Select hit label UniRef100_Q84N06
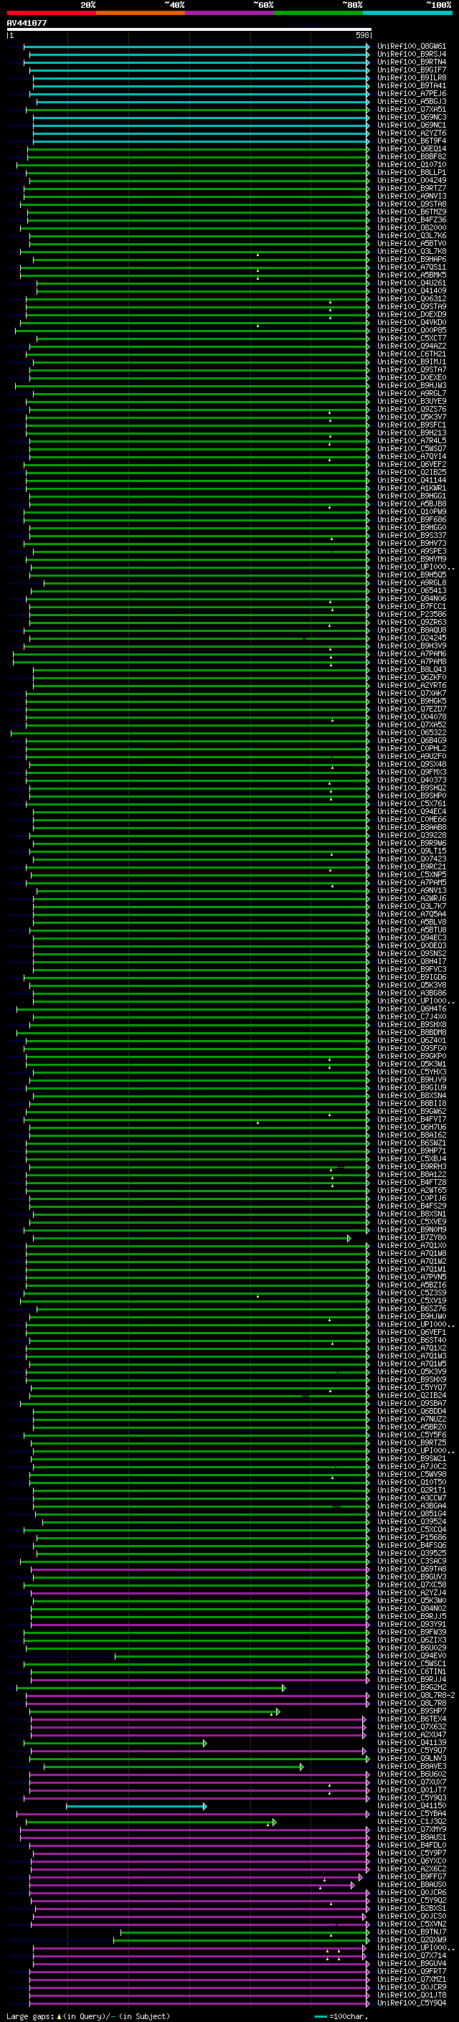Screen dimensions: 459x2022 coord(412,598)
